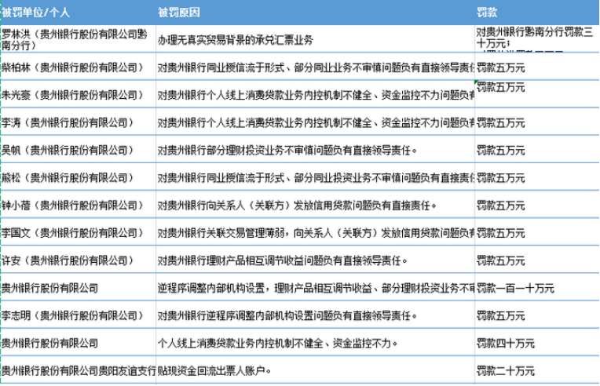This screenshot has height=386, width=600.
Task: Select cell 李国文（贵州银行股份有限公司）
Action: (x=78, y=231)
